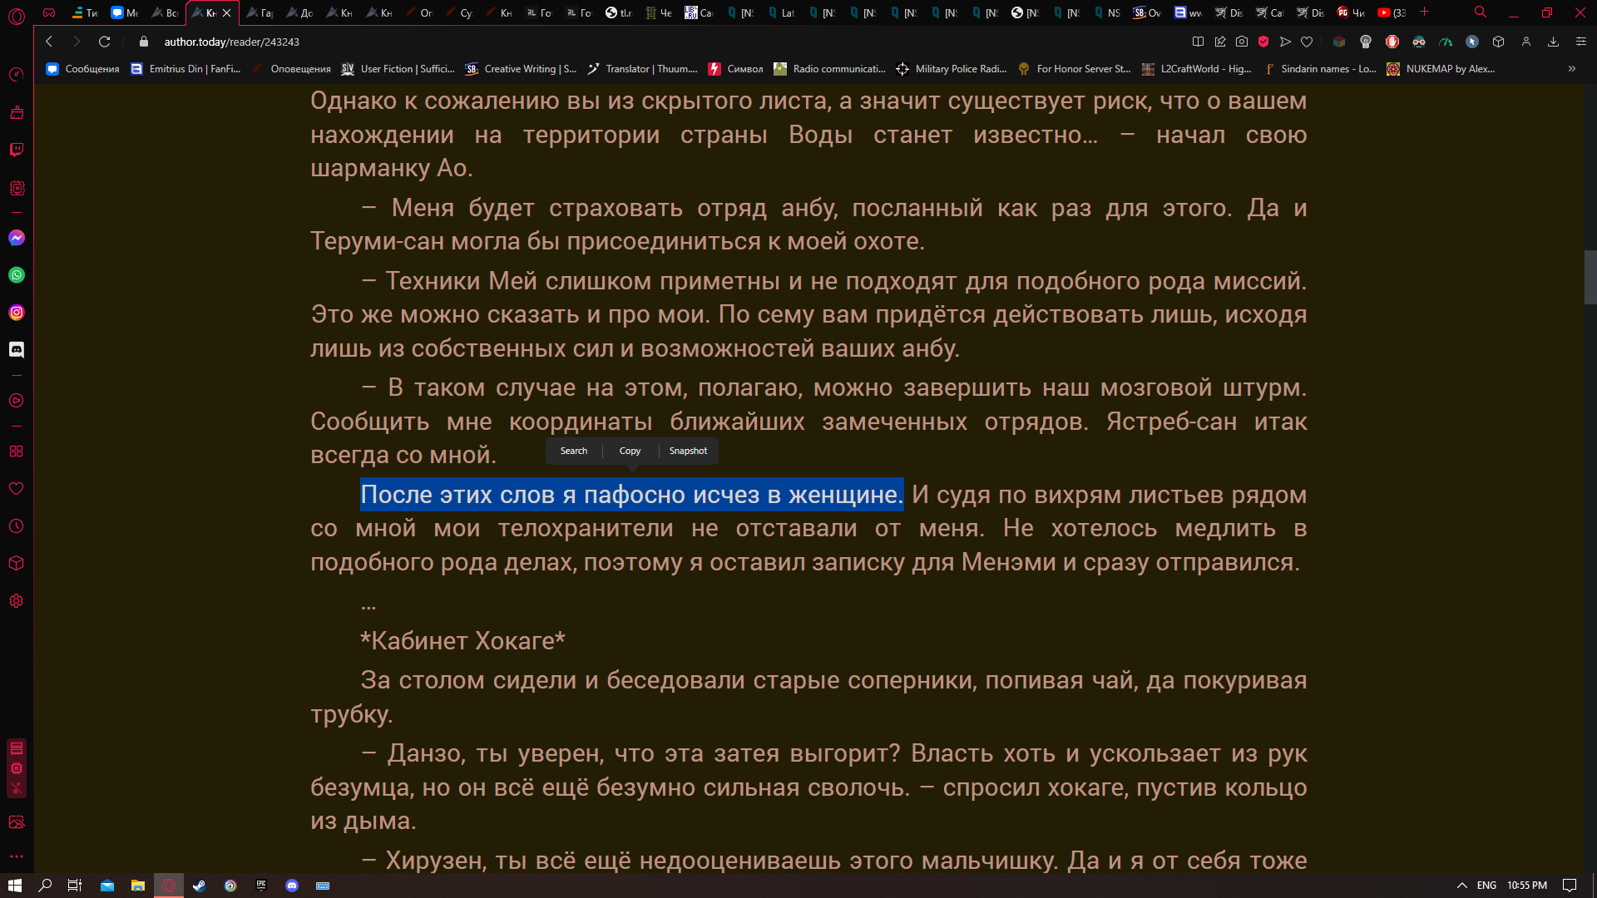Viewport: 1597px width, 898px height.
Task: Take a snapshot with the camera icon
Action: click(x=1242, y=42)
